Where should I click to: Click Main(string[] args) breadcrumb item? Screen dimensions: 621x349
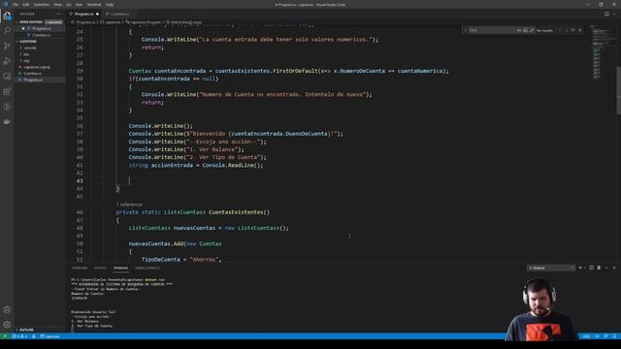(186, 22)
